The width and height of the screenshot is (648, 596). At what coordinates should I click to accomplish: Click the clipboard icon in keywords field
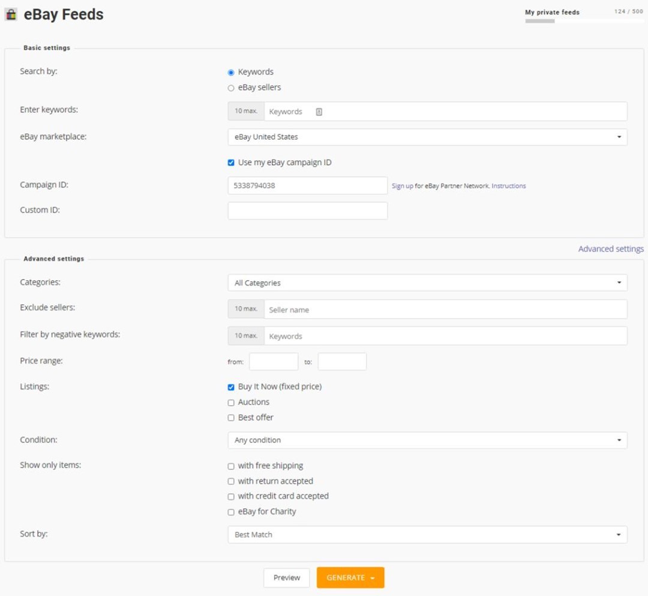coord(319,112)
